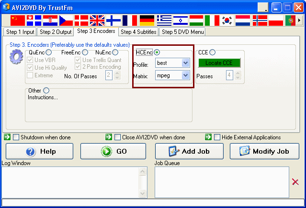This screenshot has width=306, height=208.
Task: Minimize to tray with the underscore button
Action: (263, 8)
